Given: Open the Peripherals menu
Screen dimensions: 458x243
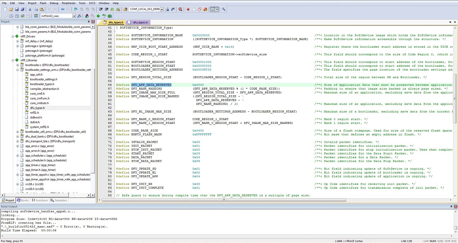Looking at the screenshot, I should [x=69, y=3].
